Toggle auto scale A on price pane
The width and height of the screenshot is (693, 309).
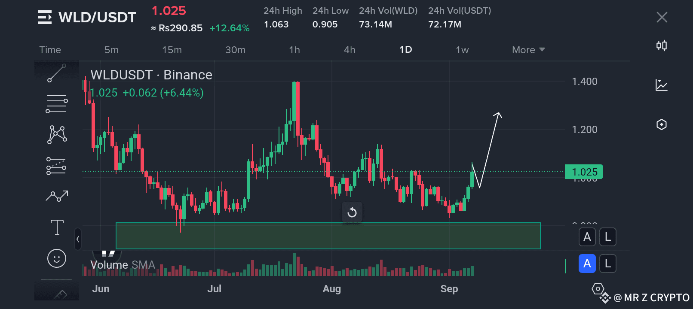click(x=587, y=237)
